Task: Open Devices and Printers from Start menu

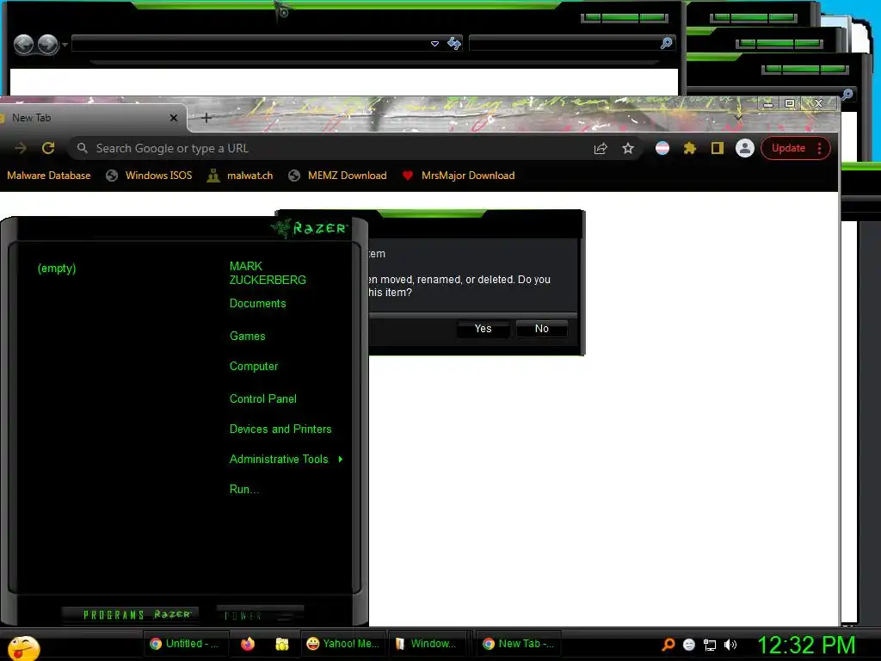Action: click(280, 429)
